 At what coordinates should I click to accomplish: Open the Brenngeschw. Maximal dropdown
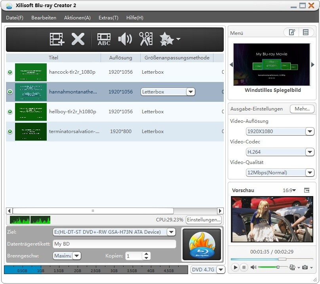77,255
